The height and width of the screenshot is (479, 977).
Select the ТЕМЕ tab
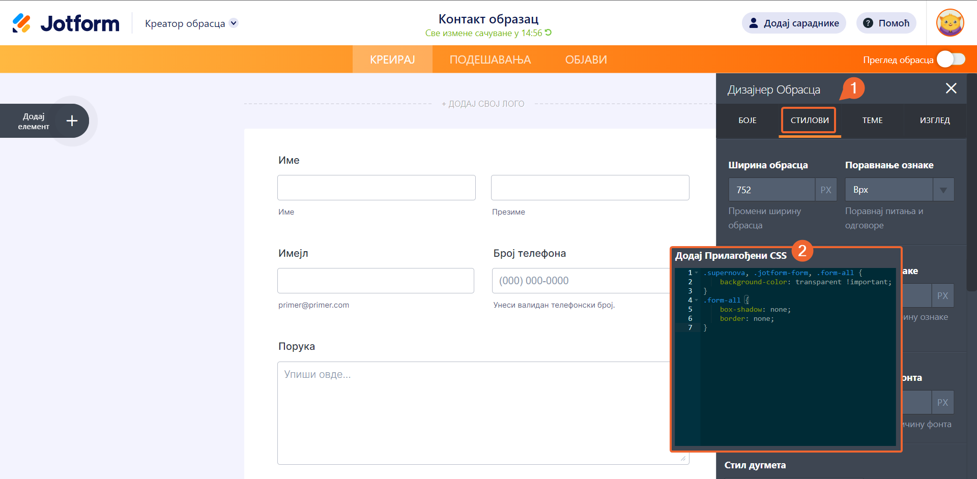click(x=872, y=121)
